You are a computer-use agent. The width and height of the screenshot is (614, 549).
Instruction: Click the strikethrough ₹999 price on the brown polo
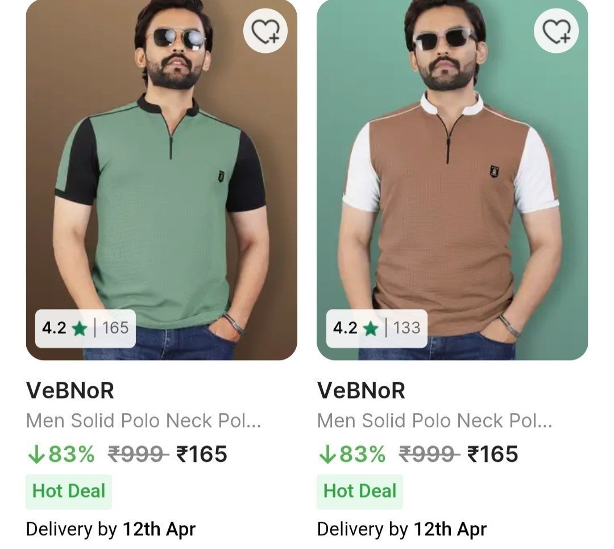pos(429,454)
